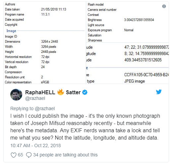170x165 pixels.
Task: Open the @razhael handle under the name
Action: [35, 98]
